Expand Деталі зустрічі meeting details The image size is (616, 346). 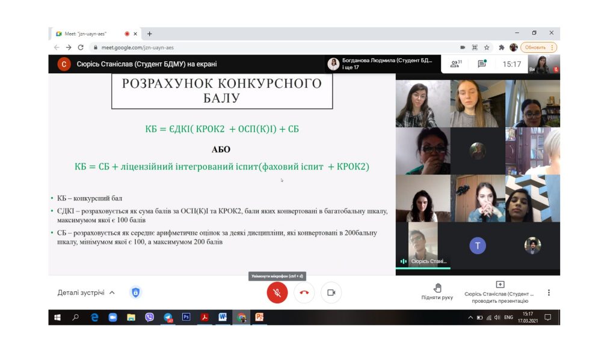[x=86, y=293]
